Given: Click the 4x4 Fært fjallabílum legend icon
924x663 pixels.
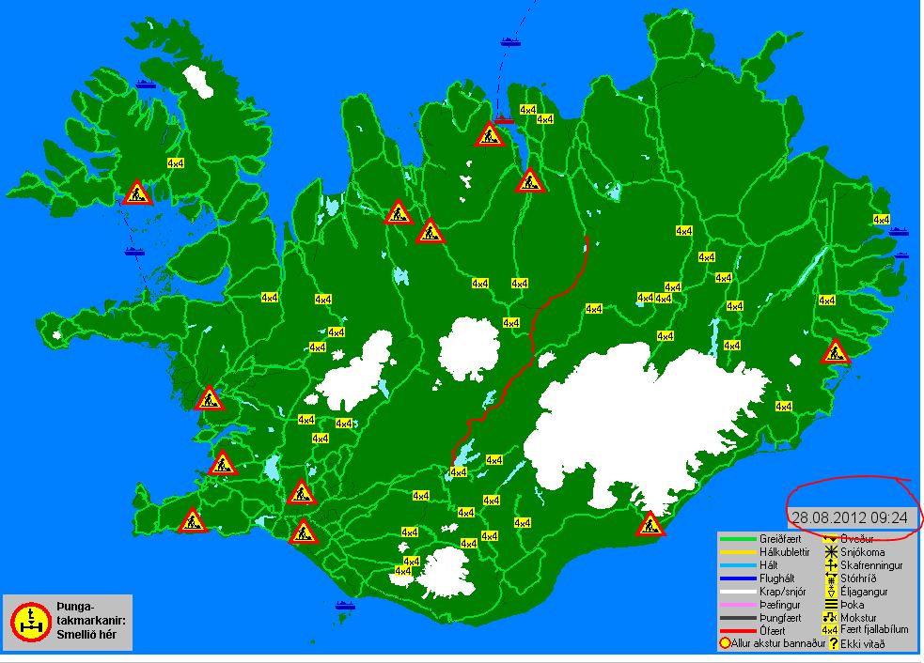Looking at the screenshot, I should click(831, 630).
